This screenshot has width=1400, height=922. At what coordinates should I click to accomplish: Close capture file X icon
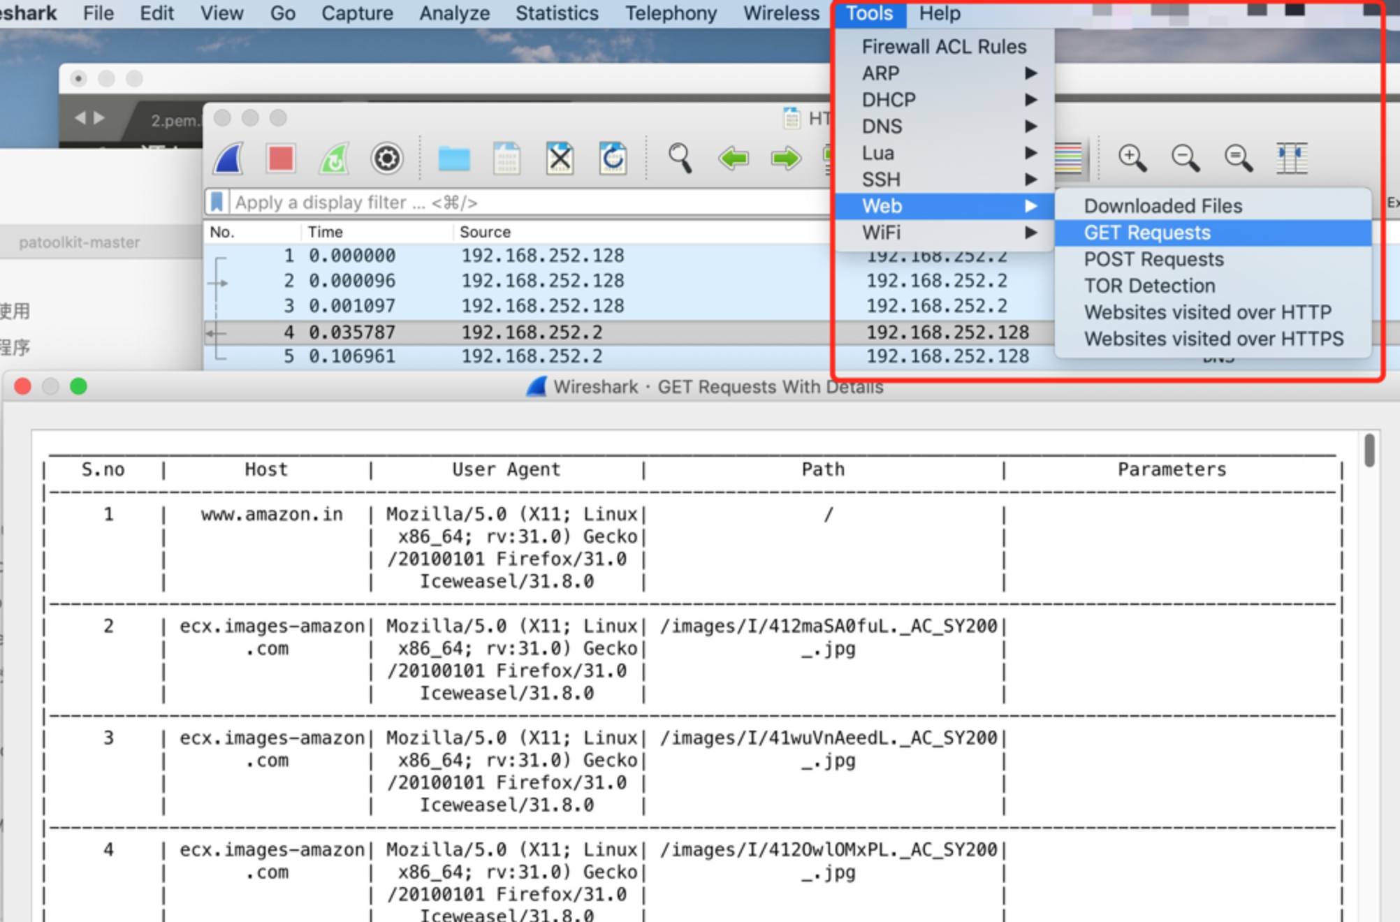point(560,159)
